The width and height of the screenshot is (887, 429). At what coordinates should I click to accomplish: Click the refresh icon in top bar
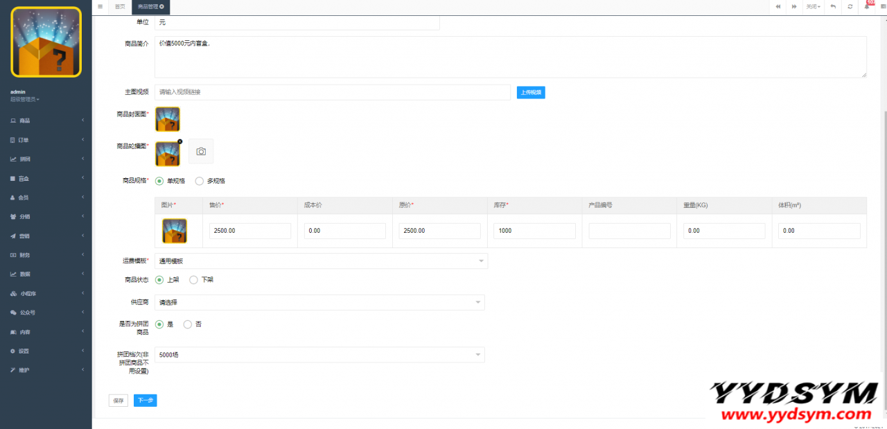(x=850, y=6)
